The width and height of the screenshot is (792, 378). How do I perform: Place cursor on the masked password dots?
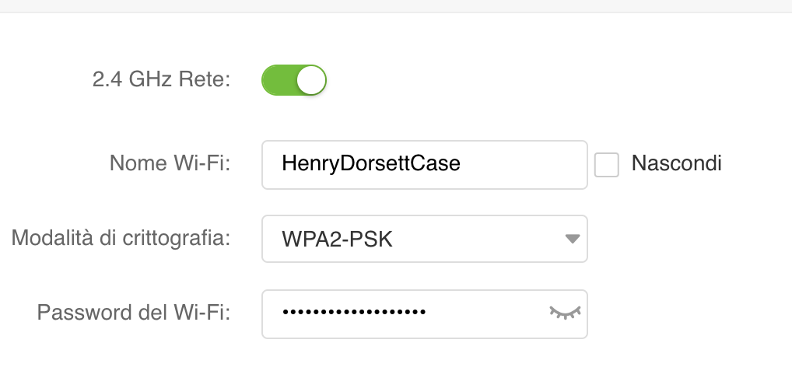coord(354,313)
